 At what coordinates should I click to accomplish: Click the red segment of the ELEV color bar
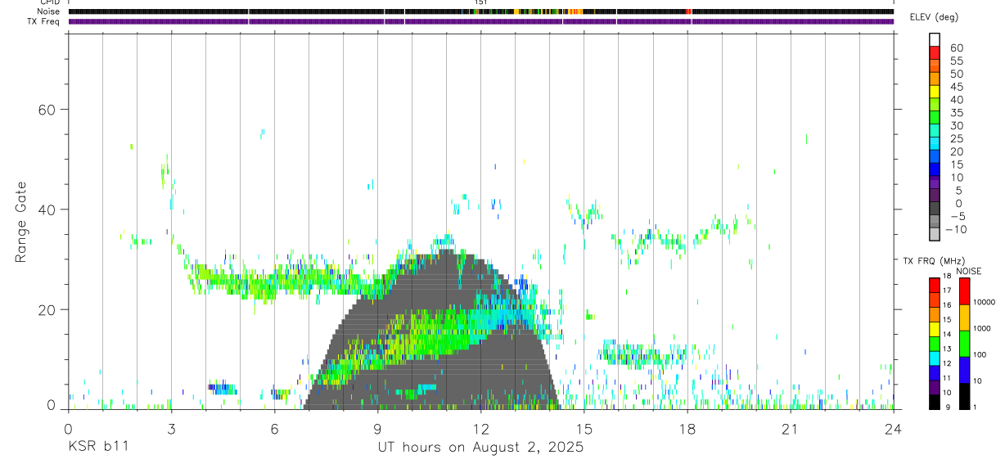(x=935, y=52)
